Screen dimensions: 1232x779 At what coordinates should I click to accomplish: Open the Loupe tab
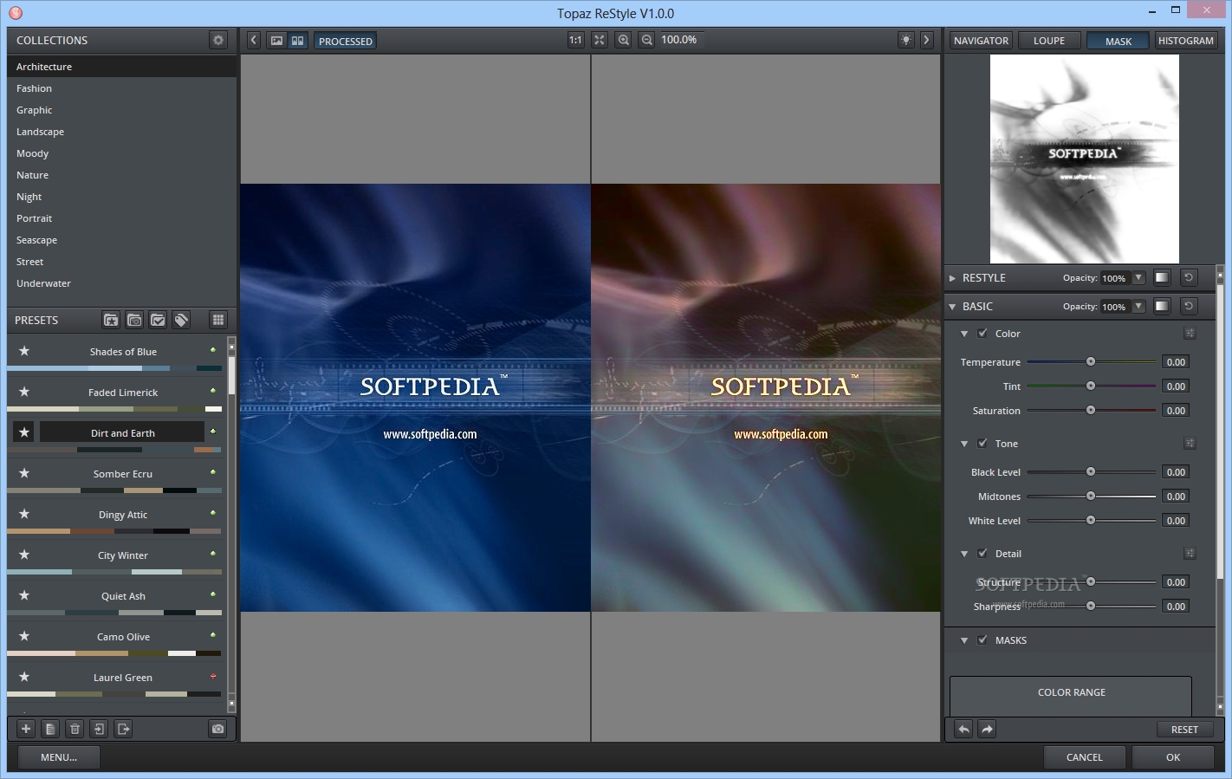click(1049, 41)
